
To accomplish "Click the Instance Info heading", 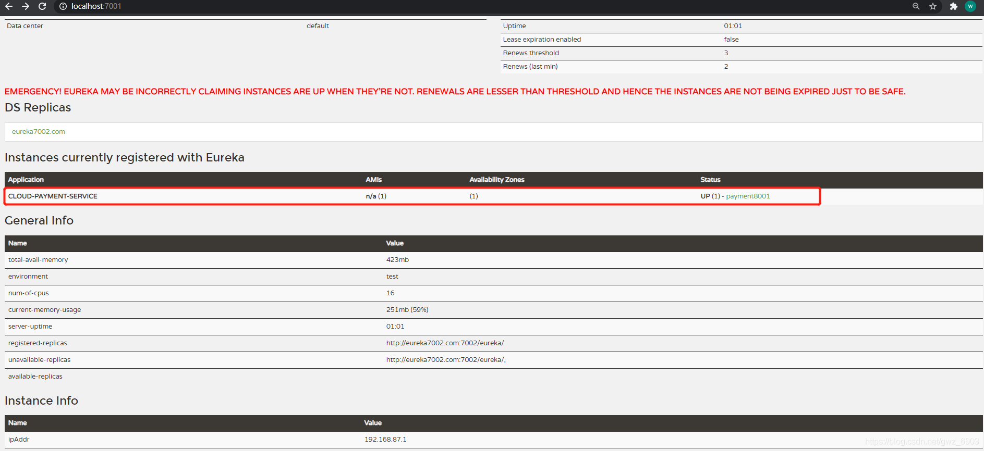I will (41, 400).
